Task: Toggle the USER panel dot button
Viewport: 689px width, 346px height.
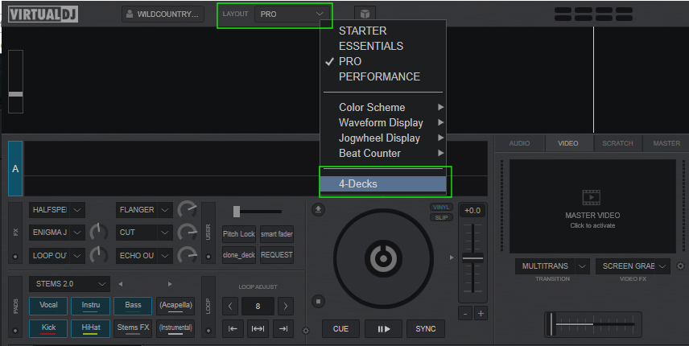Action: coord(208,257)
